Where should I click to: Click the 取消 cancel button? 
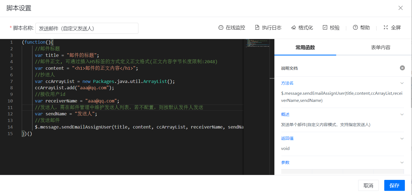(x=368, y=185)
